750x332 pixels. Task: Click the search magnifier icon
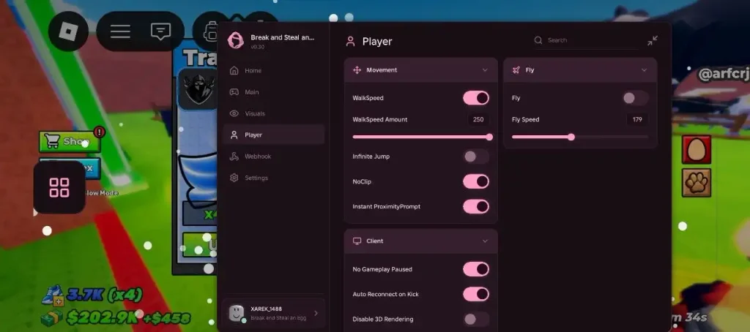(x=538, y=40)
